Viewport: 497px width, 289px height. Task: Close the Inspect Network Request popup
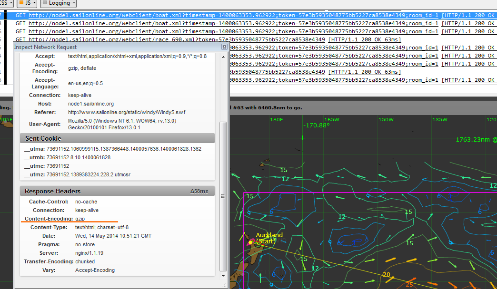[x=224, y=47]
